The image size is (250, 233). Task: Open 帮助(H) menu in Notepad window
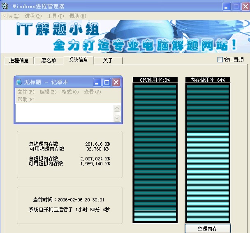point(26,100)
